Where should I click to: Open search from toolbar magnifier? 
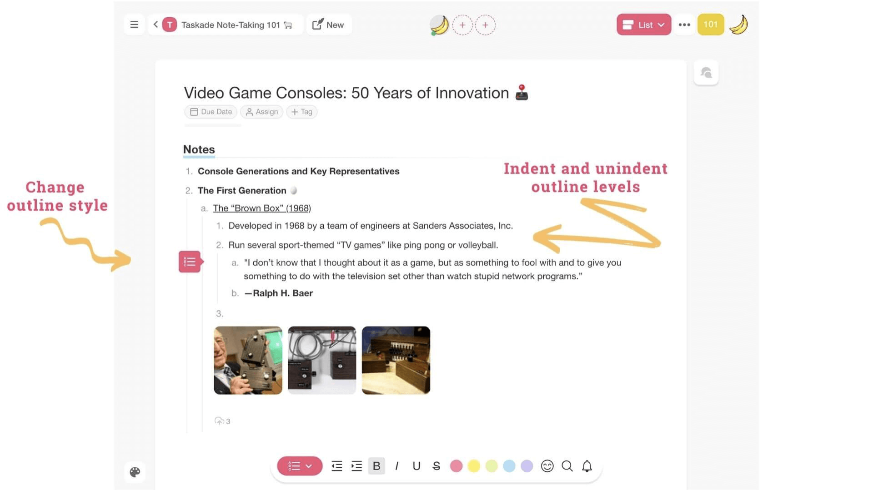click(567, 466)
